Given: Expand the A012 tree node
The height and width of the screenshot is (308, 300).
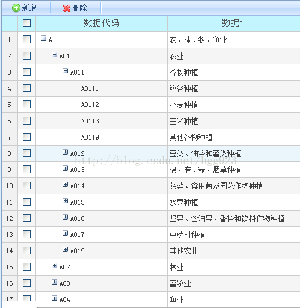Looking at the screenshot, I should 65,152.
